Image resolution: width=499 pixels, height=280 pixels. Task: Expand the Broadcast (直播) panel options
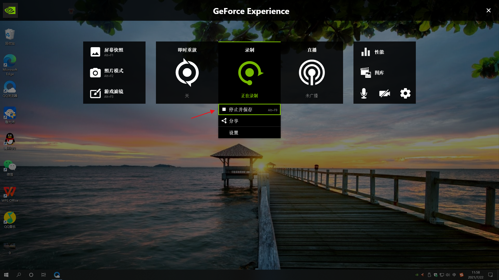(x=312, y=50)
